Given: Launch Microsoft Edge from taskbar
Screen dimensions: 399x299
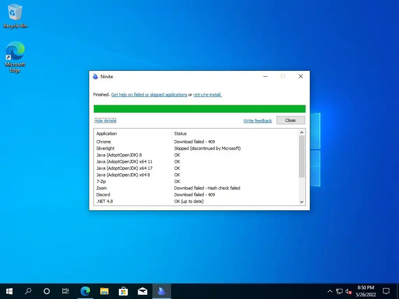Looking at the screenshot, I should [x=85, y=291].
